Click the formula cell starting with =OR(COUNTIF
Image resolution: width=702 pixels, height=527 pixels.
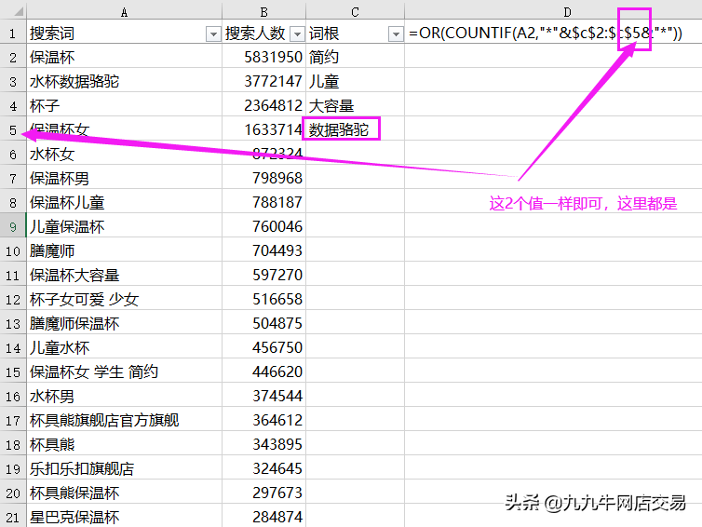coord(553,33)
